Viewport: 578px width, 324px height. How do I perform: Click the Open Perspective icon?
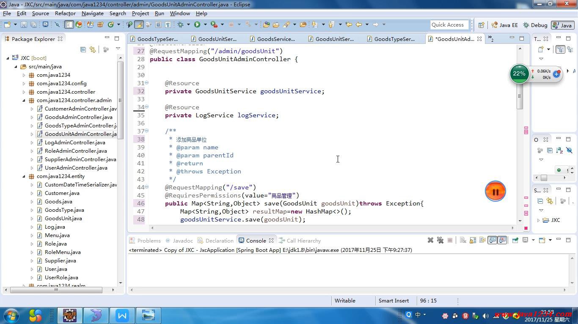(481, 25)
